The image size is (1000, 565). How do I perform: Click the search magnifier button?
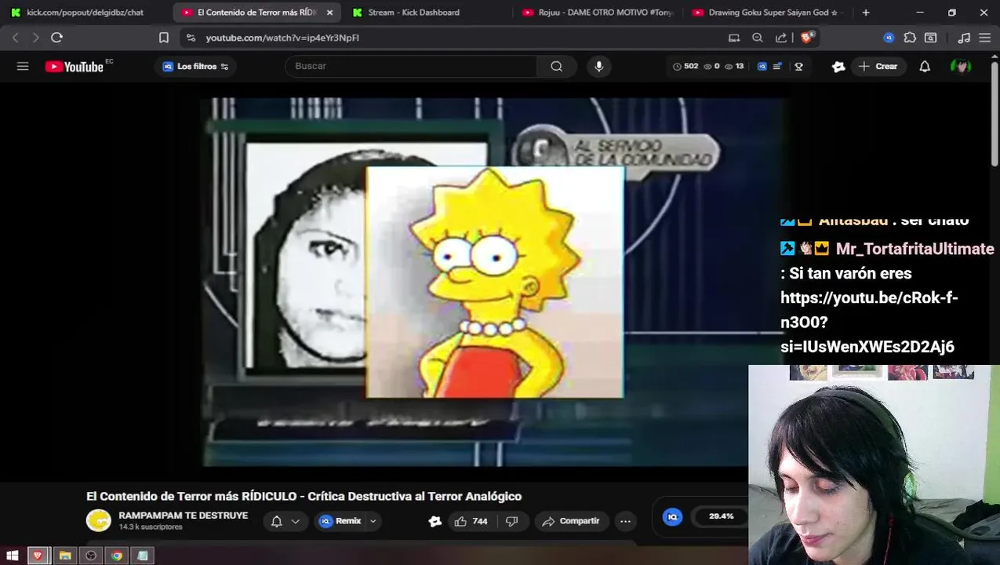pyautogui.click(x=557, y=67)
